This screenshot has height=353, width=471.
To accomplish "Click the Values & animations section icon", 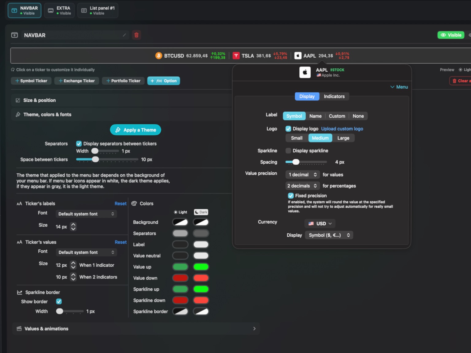I will coord(19,328).
